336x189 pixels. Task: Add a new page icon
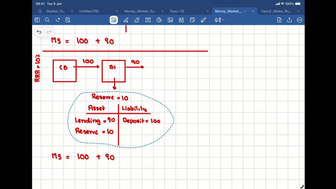tap(279, 20)
